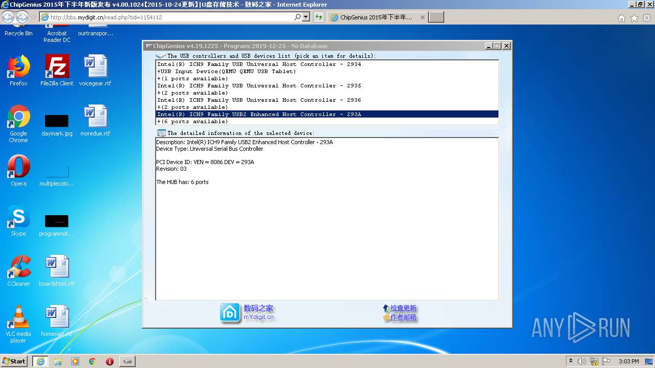Click the PCI Device ID line
The width and height of the screenshot is (655, 368).
[x=205, y=162]
